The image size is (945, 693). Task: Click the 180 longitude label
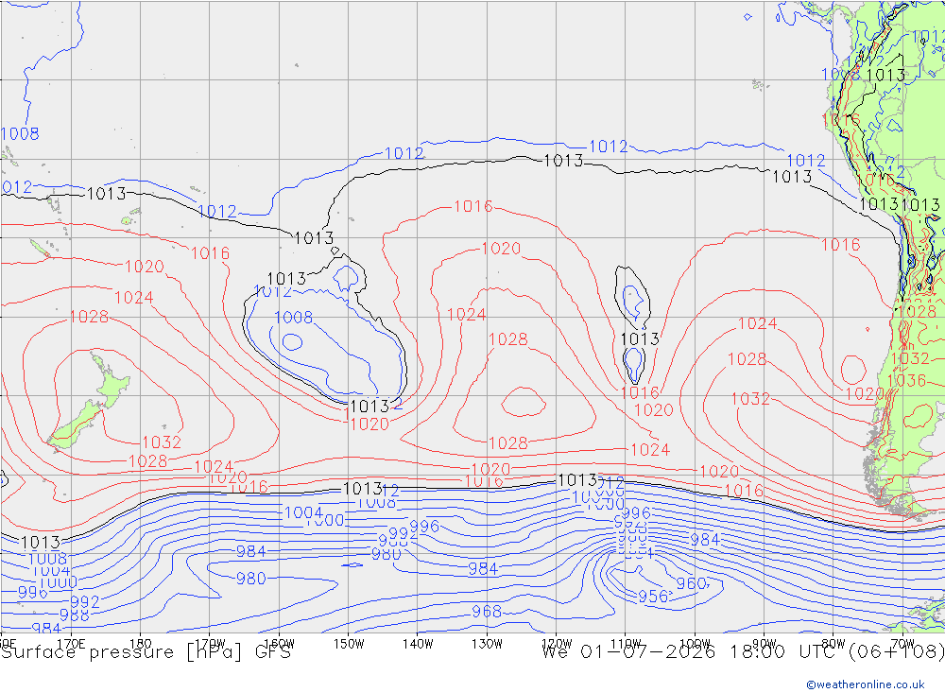[x=140, y=644]
